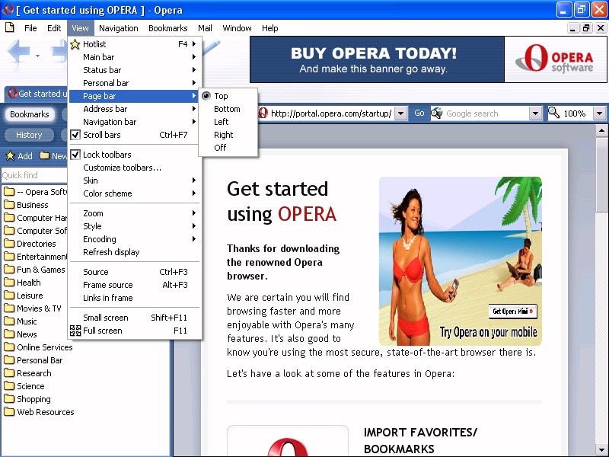Open the Mail menu
Viewport: 609px width, 457px height.
click(205, 28)
